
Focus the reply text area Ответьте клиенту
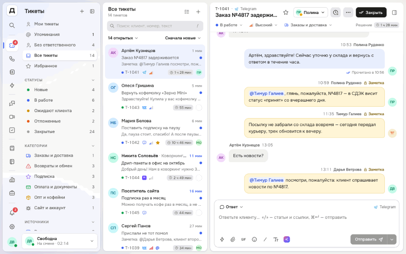[x=307, y=218]
